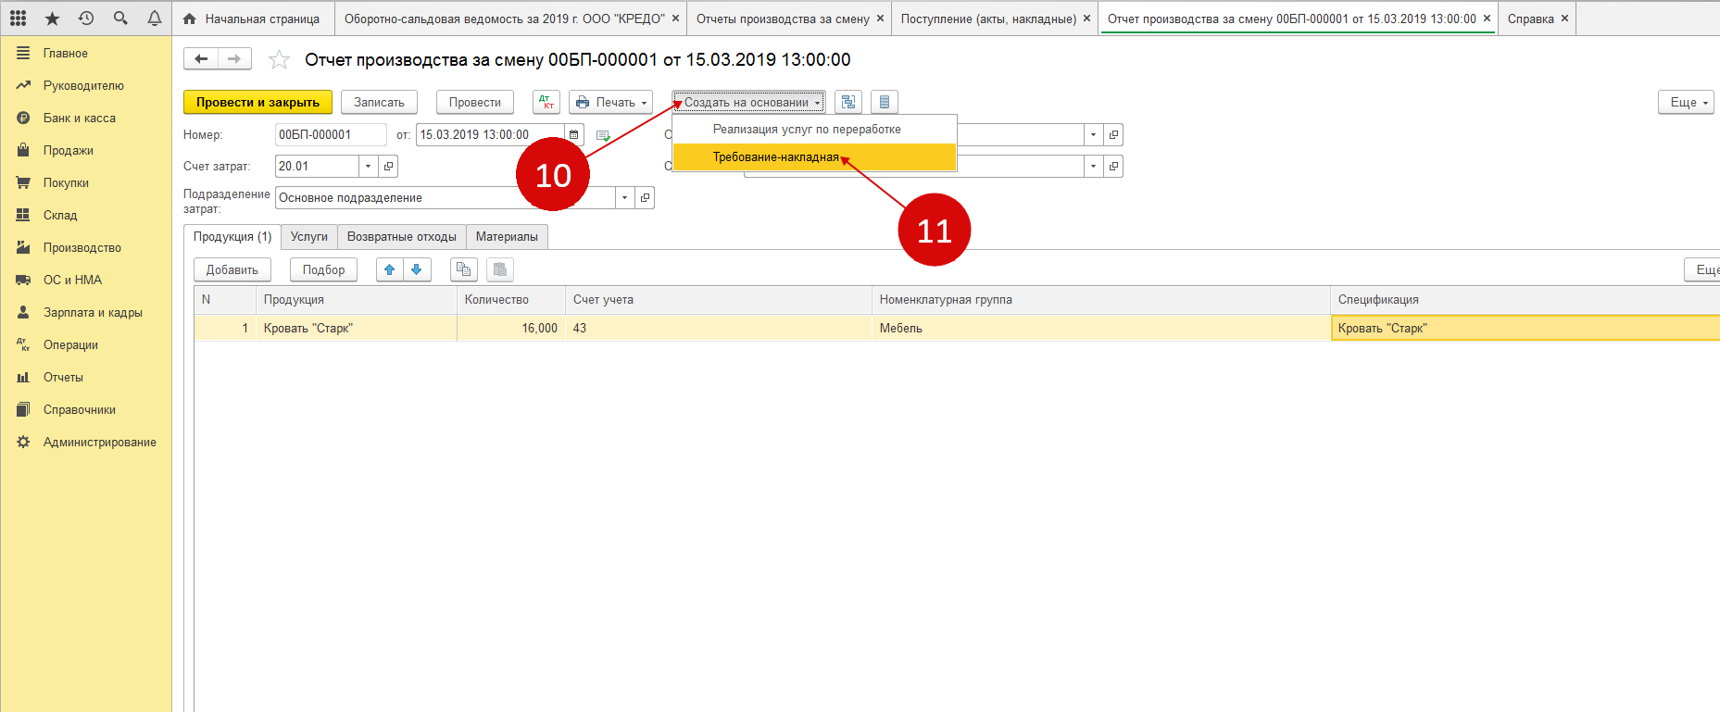Expand Создать на основании dropdown

point(748,102)
